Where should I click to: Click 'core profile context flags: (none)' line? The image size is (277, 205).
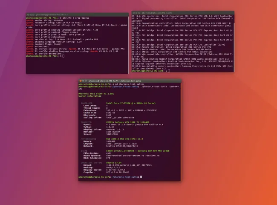52,32
